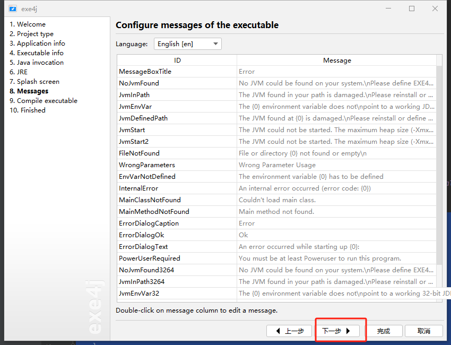Viewport: 451px width, 345px height.
Task: Select the Project type step
Action: (31, 33)
